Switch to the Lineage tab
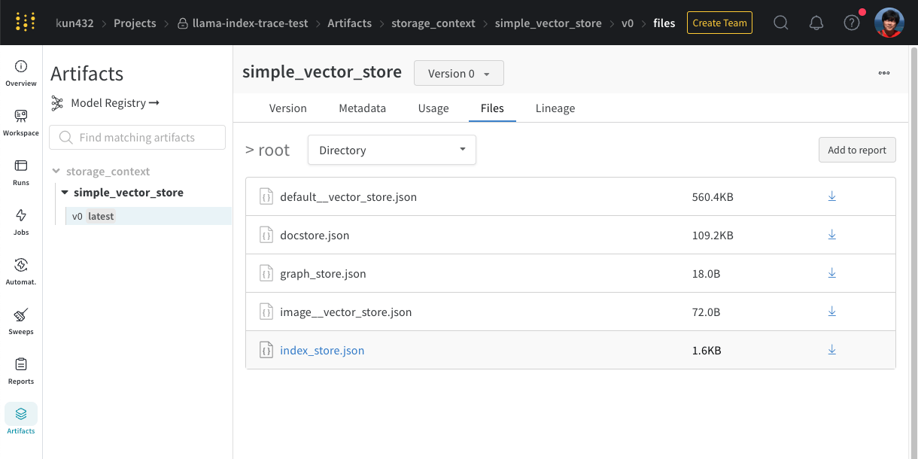Screen dimensions: 918x459 click(555, 108)
